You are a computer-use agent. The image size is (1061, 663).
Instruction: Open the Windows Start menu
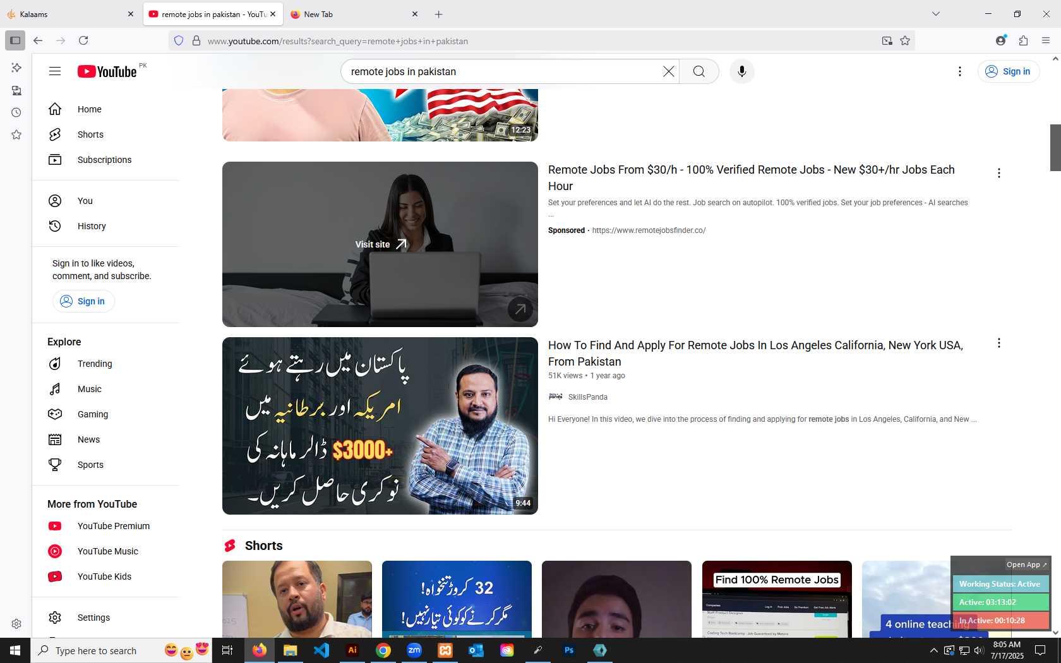(x=15, y=650)
